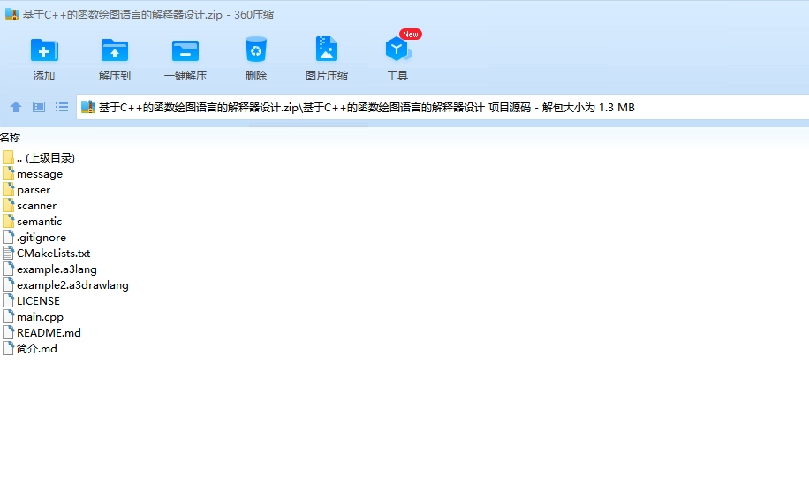Select the .. (上级目录) parent entry
This screenshot has height=500, width=809.
pyautogui.click(x=39, y=158)
